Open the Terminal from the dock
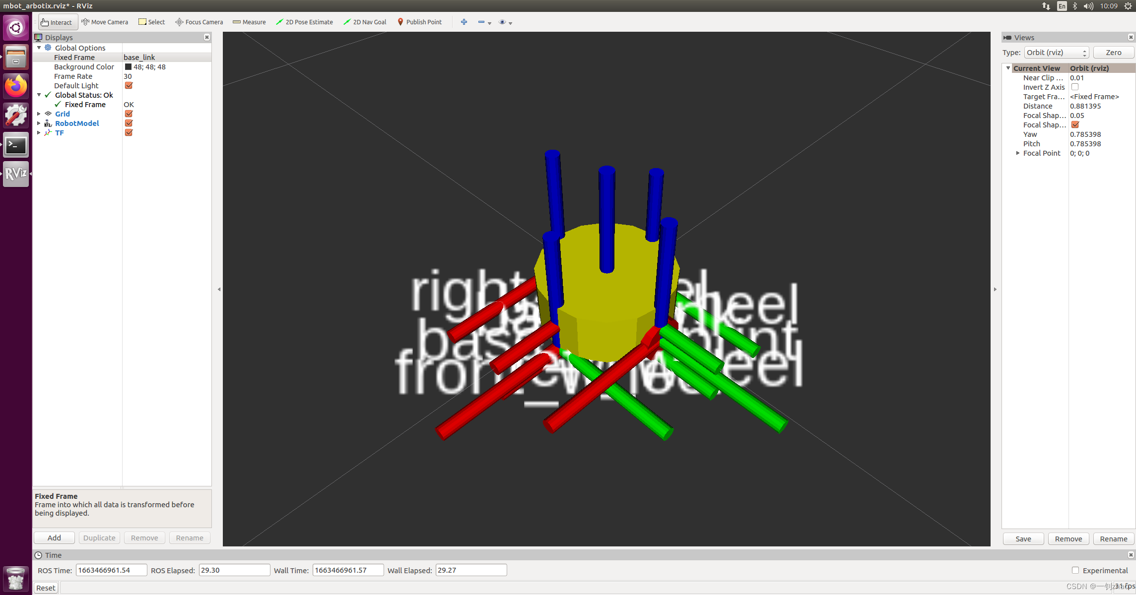The width and height of the screenshot is (1136, 595). (x=16, y=145)
